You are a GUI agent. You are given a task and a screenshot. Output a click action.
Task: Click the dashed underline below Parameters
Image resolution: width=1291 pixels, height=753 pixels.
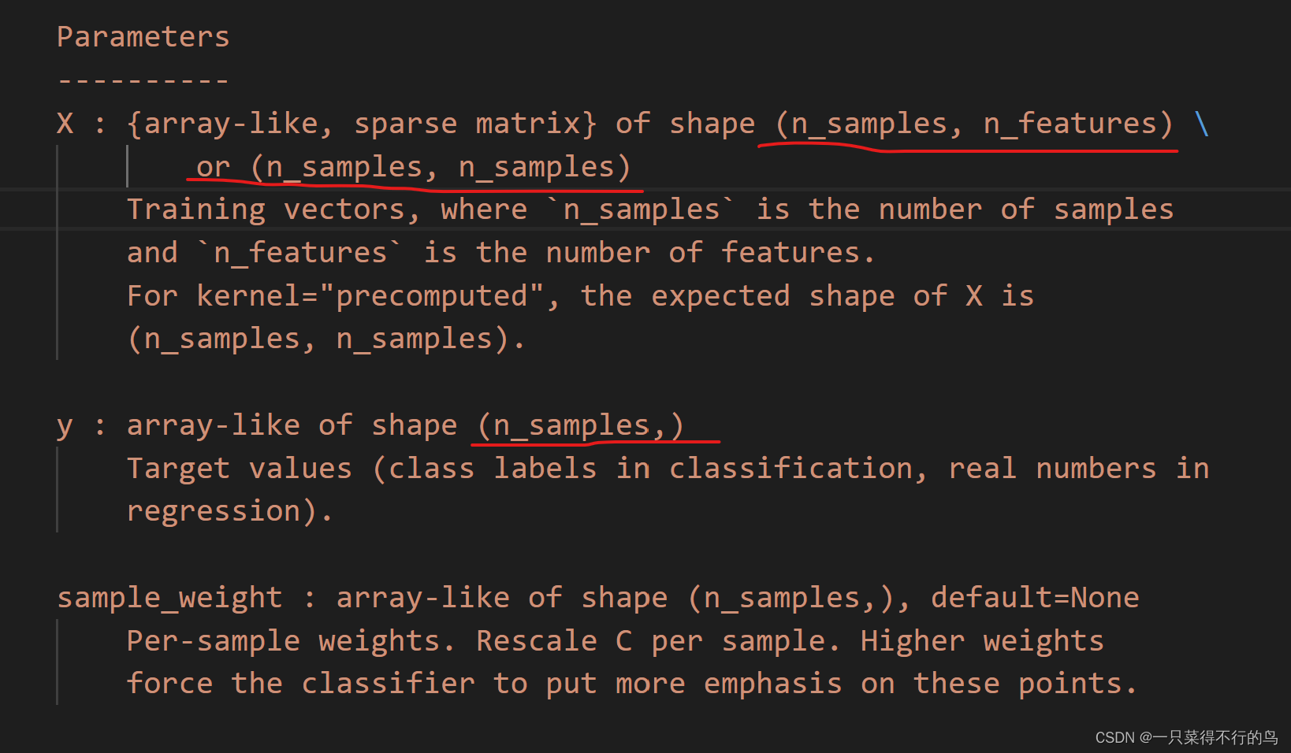coord(143,80)
